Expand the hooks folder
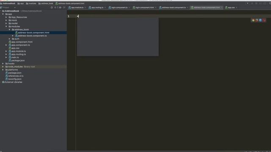 (3, 64)
